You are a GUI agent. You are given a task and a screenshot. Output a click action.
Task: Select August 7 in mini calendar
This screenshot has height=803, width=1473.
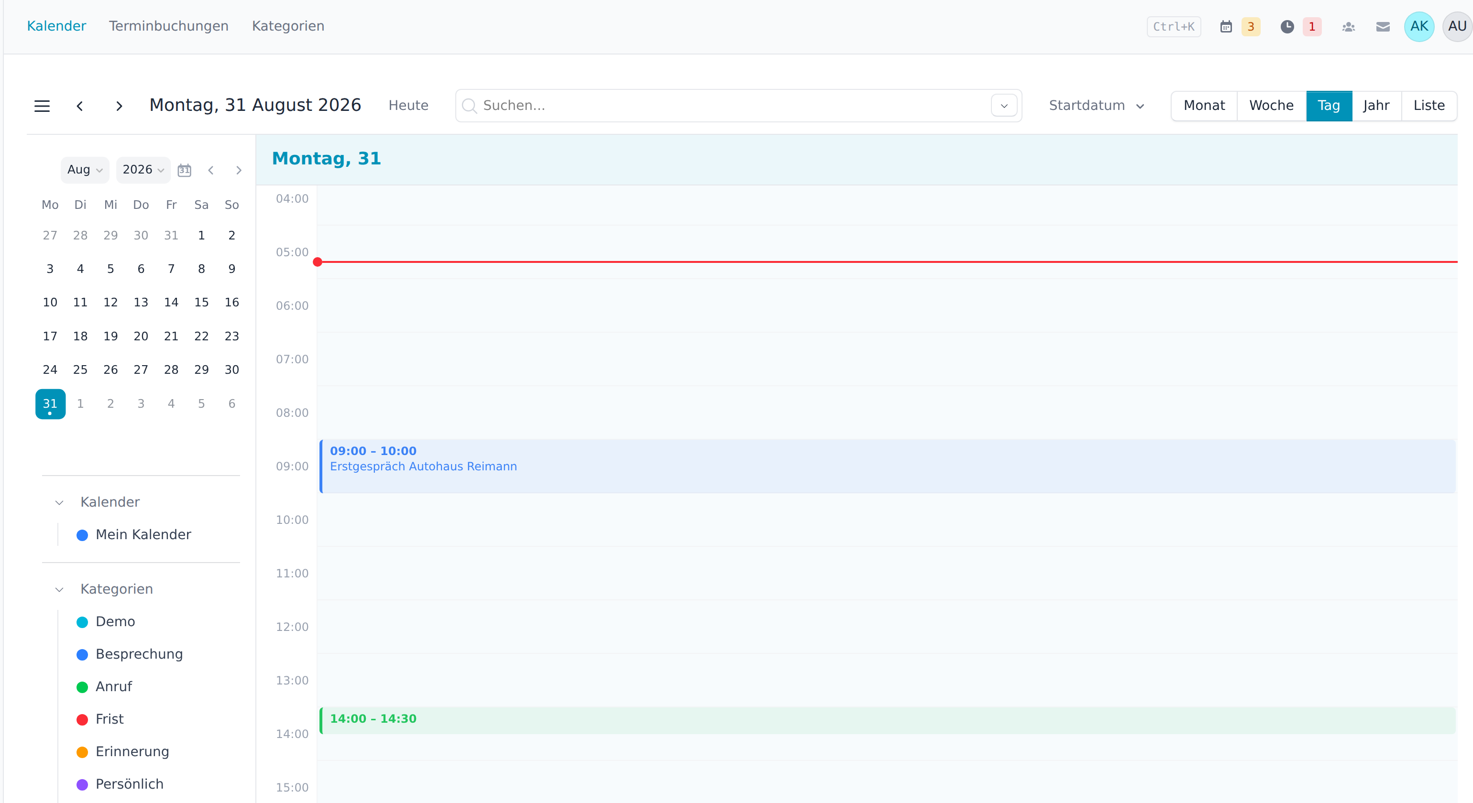coord(171,269)
